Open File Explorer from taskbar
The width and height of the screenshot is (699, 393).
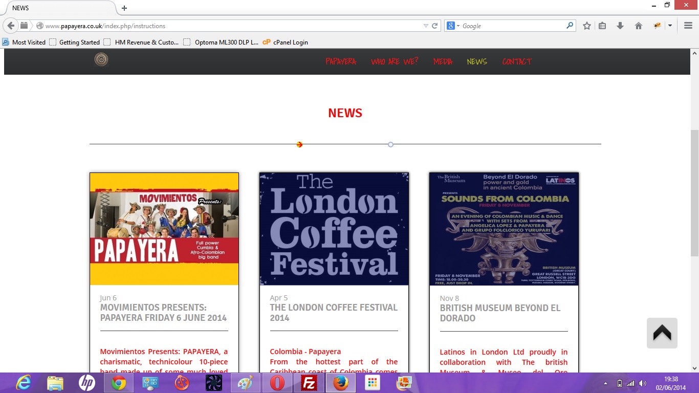(x=55, y=383)
